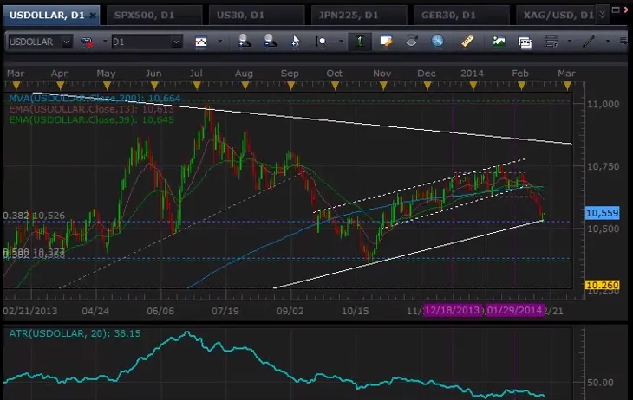Switch to the SPX500, D1 chart tab
The width and height of the screenshot is (633, 400).
pos(154,16)
